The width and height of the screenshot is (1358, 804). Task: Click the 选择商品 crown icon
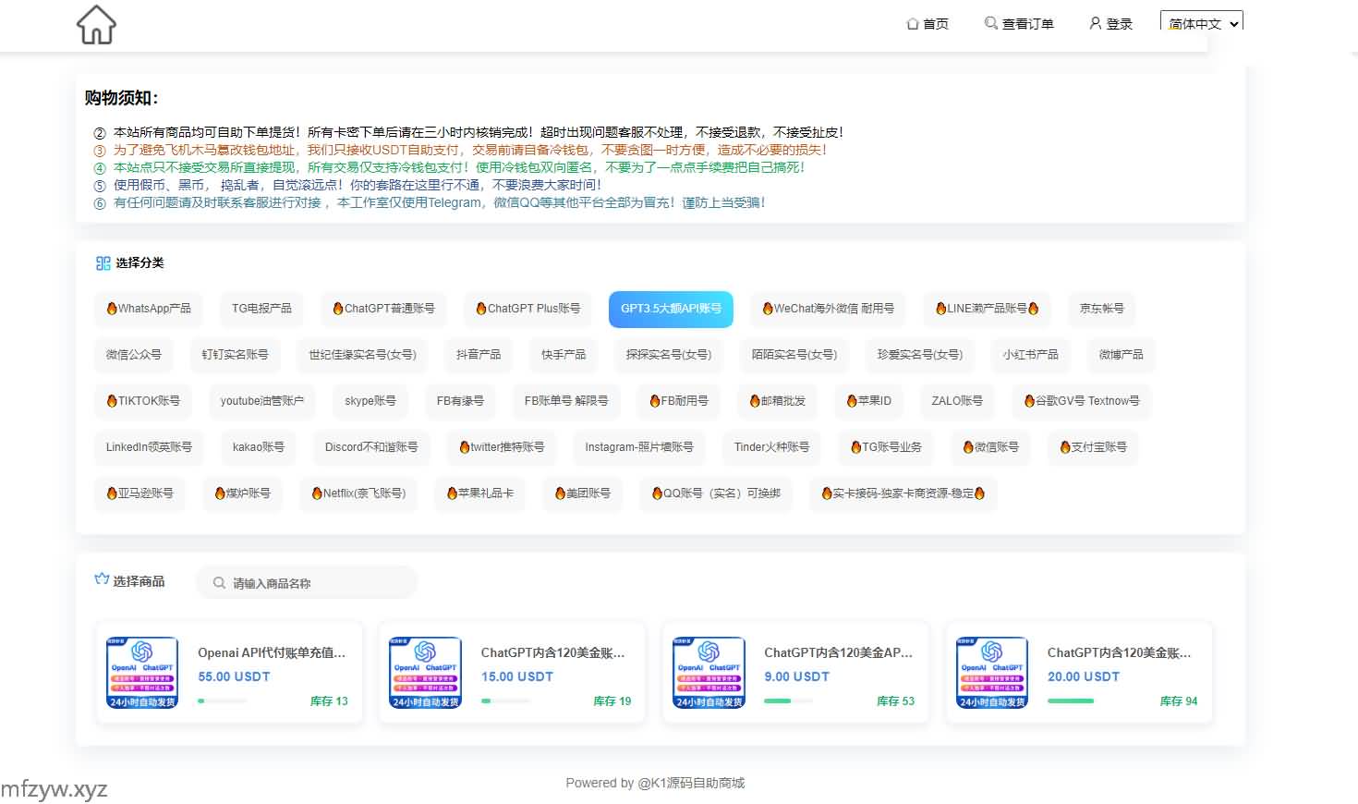[102, 579]
